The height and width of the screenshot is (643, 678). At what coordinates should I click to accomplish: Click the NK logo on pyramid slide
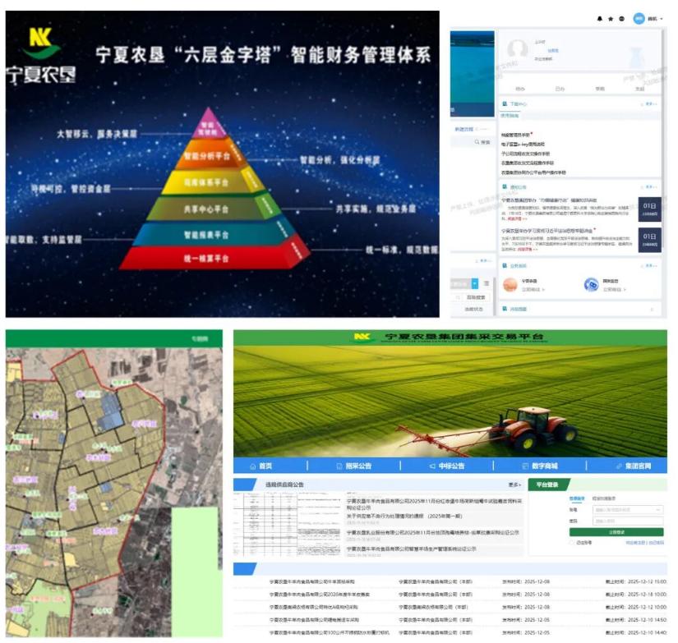click(40, 44)
